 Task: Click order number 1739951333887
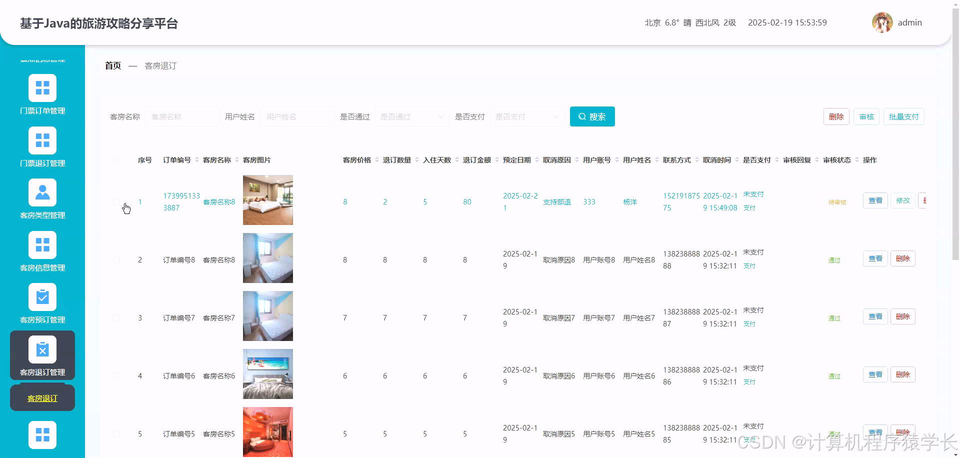pos(181,202)
